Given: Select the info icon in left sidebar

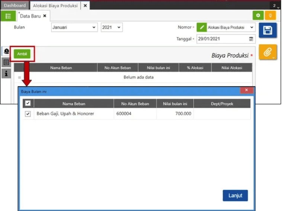Looking at the screenshot, I should click(x=6, y=73).
